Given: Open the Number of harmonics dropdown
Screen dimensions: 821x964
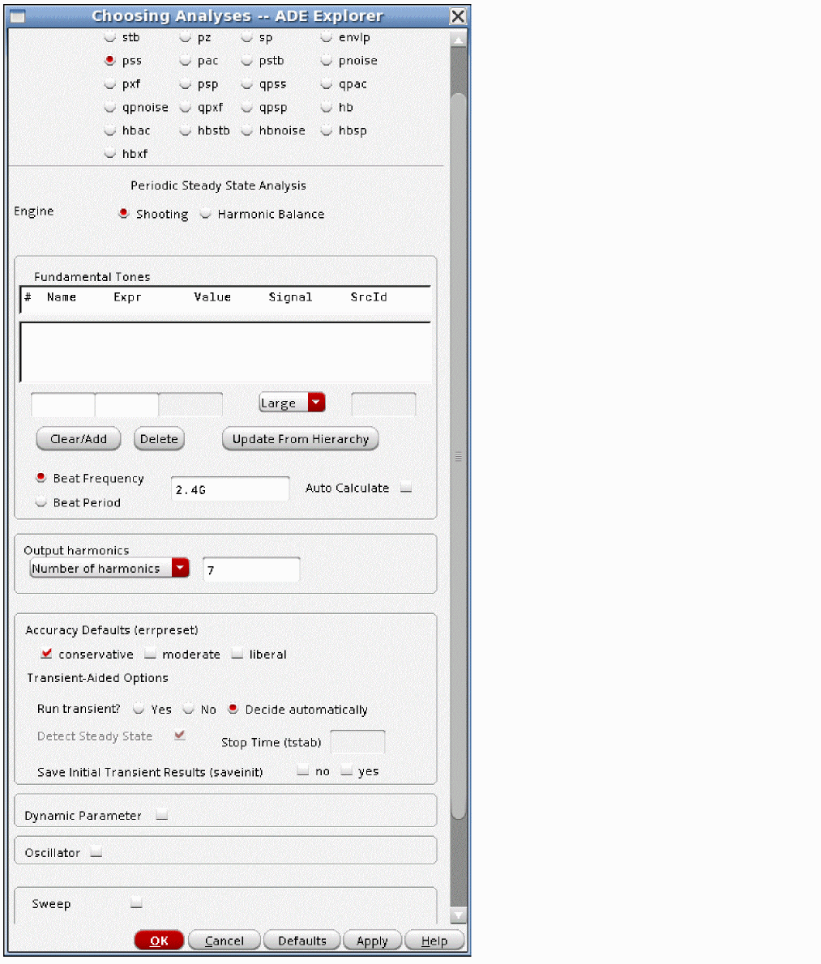Looking at the screenshot, I should coord(109,568).
